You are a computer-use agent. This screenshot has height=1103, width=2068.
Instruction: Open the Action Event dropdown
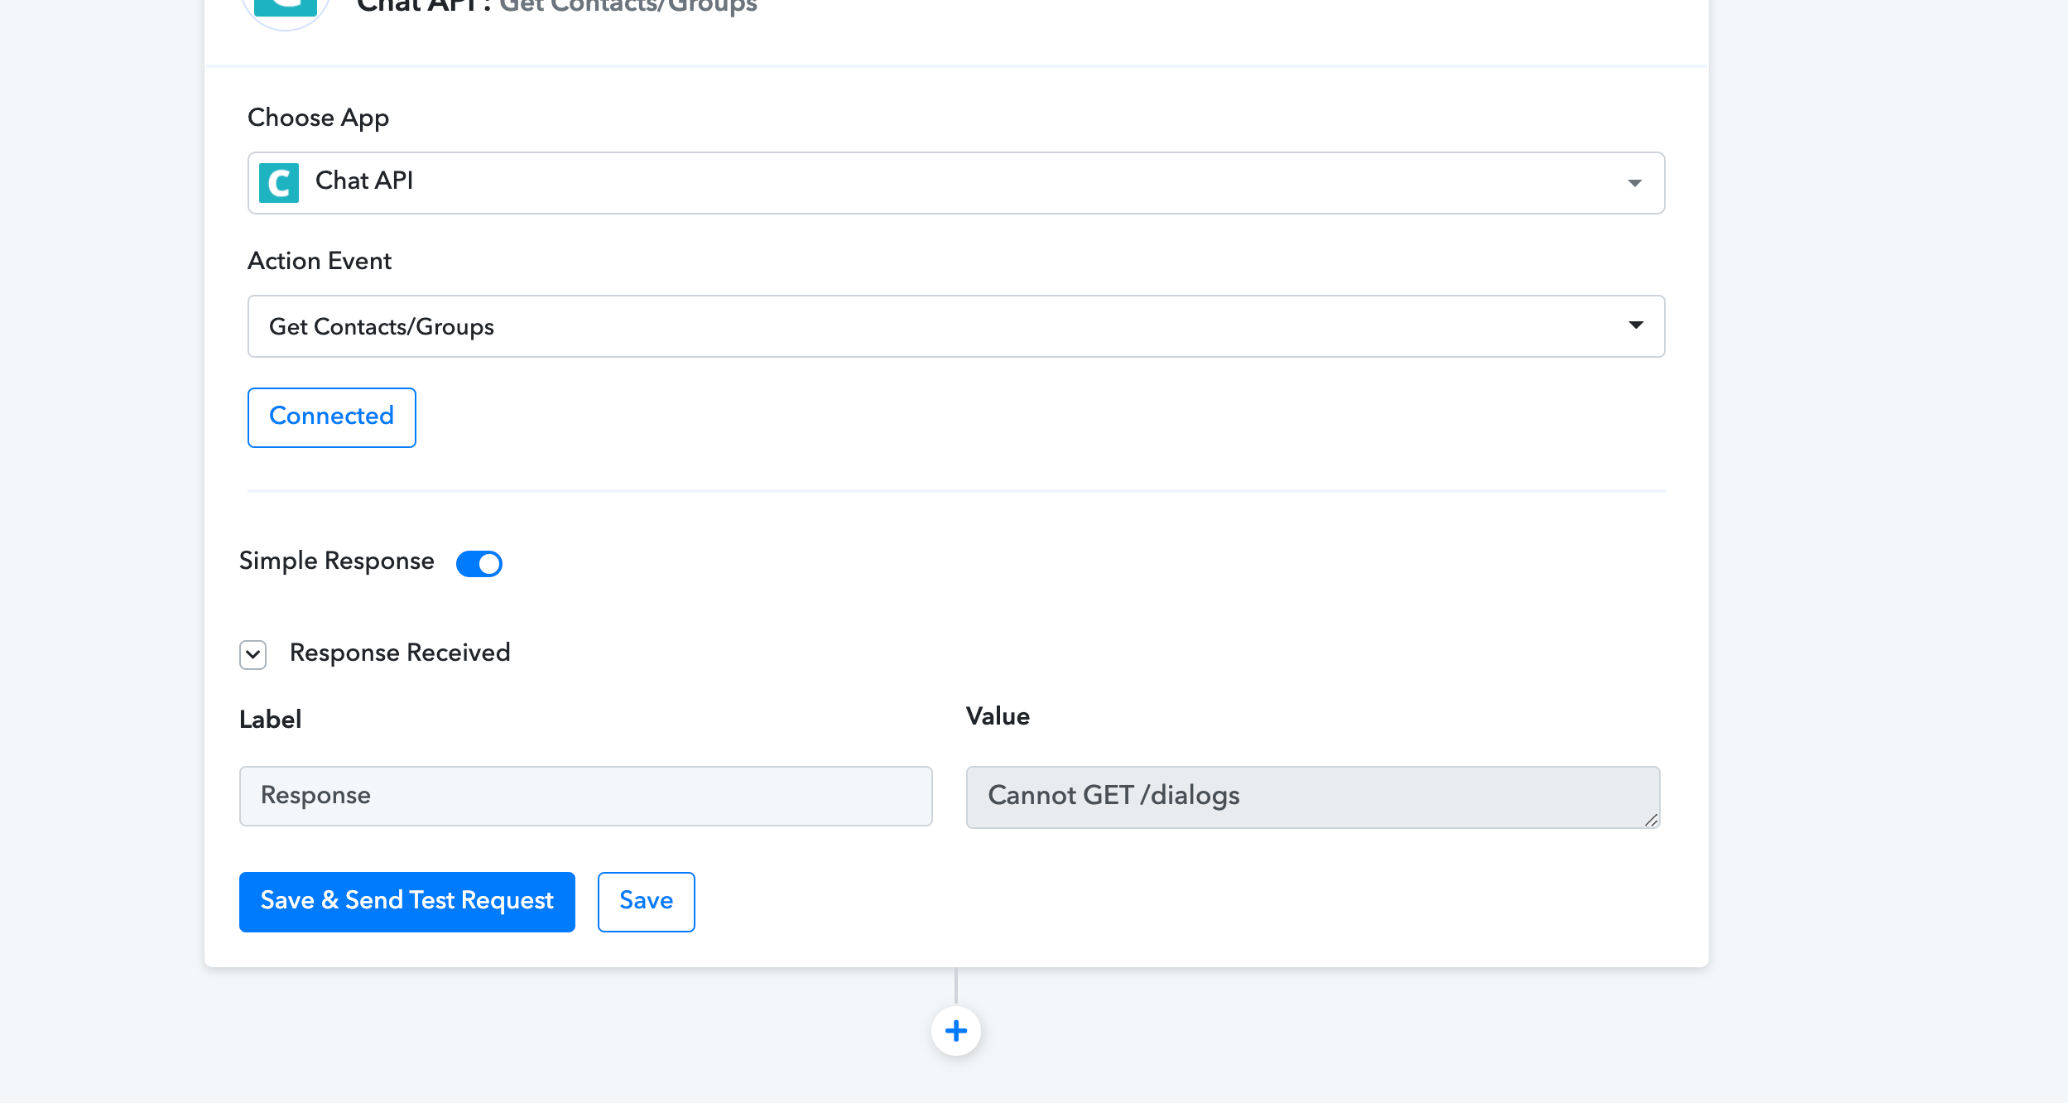point(956,326)
